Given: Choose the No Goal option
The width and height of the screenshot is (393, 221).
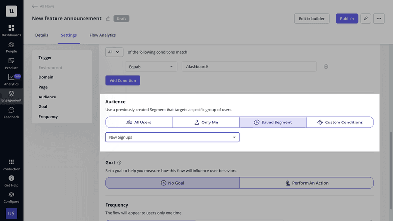Looking at the screenshot, I should 172,183.
